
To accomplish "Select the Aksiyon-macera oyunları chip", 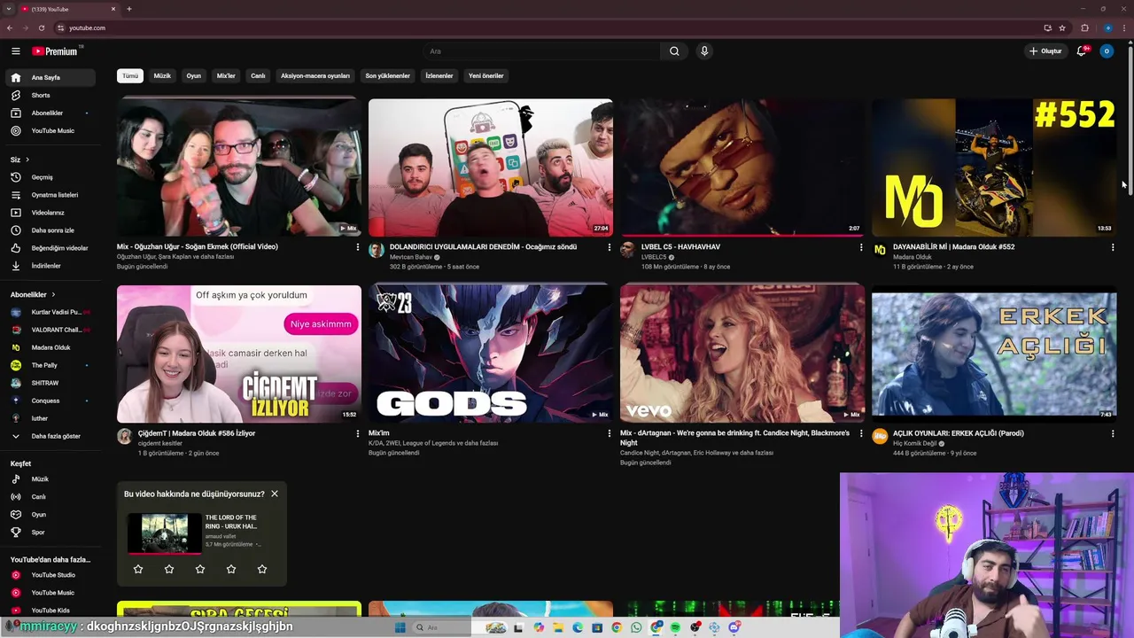I will (315, 76).
